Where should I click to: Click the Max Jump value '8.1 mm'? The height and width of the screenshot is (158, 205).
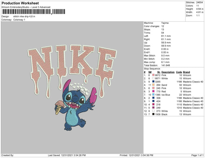coord(165,62)
